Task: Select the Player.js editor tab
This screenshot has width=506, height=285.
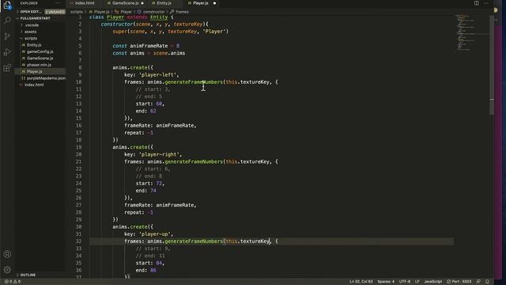Action: click(x=200, y=3)
